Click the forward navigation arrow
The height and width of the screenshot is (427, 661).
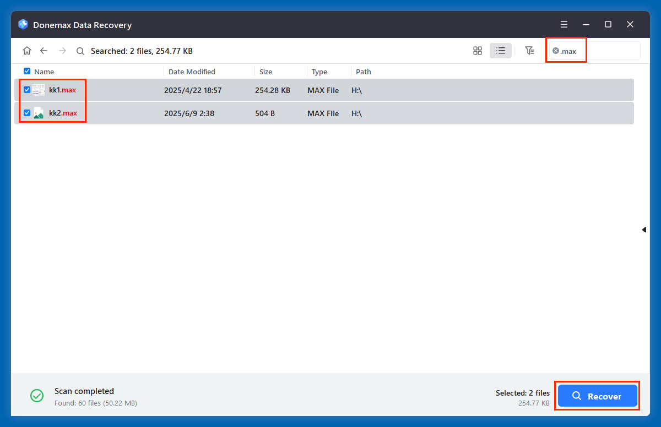click(62, 50)
